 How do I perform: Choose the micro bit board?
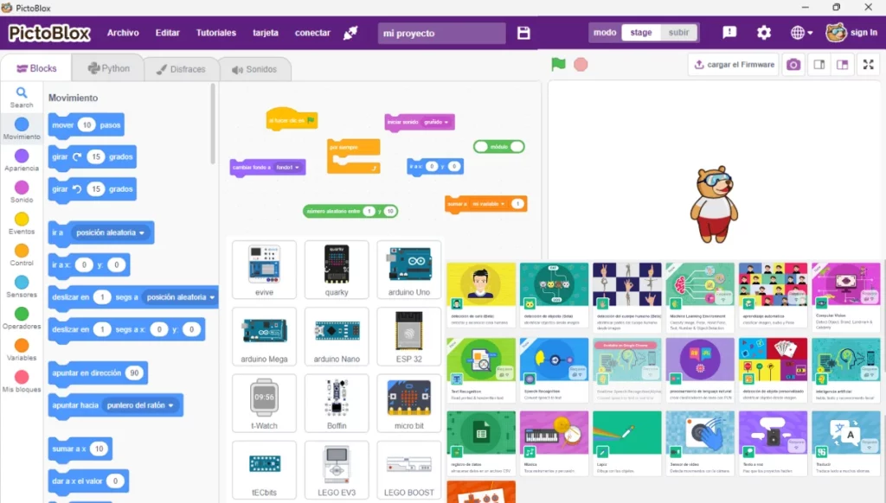point(409,403)
